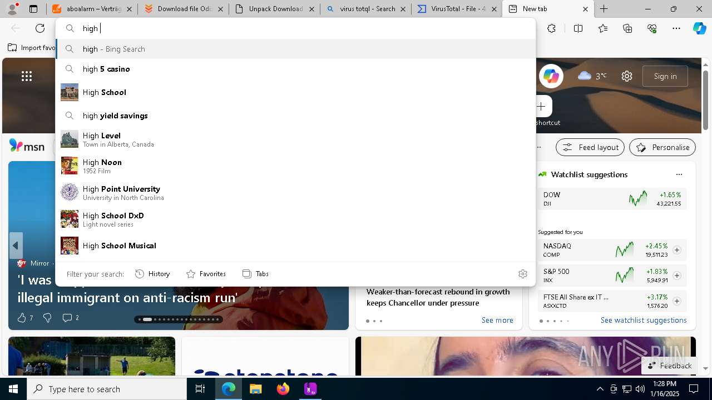Refresh the page with reload icon
The width and height of the screenshot is (712, 400).
[40, 28]
